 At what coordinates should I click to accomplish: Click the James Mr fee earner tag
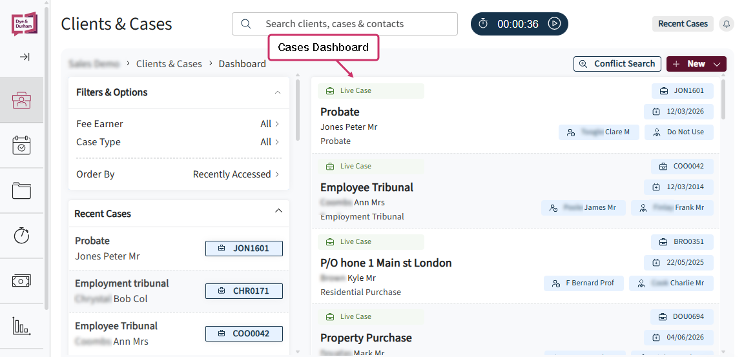click(x=583, y=208)
